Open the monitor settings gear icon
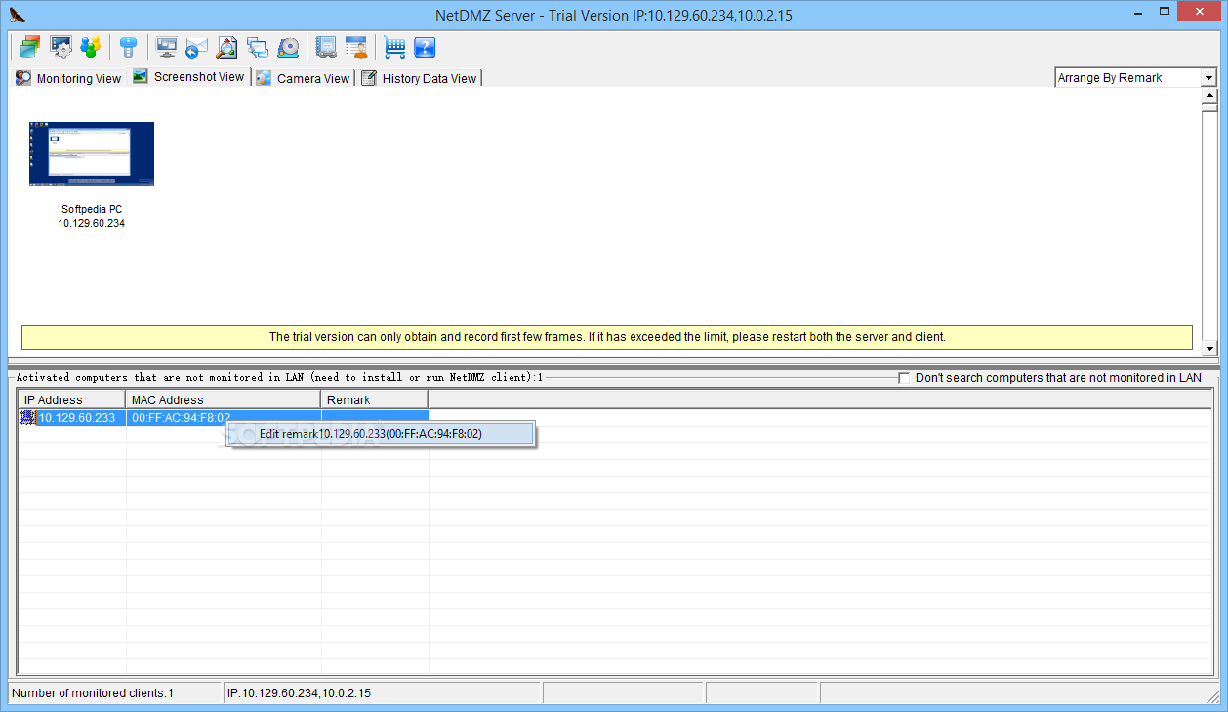Image resolution: width=1228 pixels, height=712 pixels. point(61,47)
